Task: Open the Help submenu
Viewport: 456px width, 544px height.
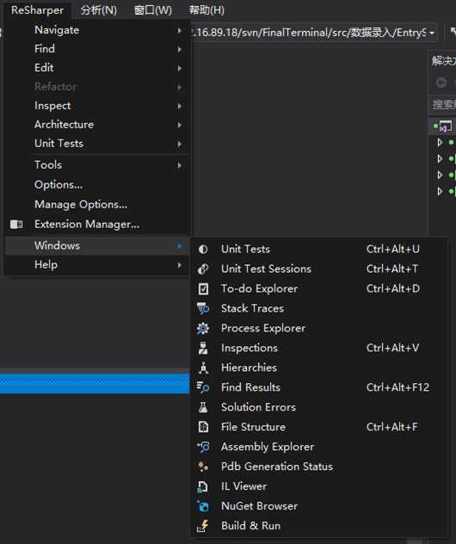Action: (96, 265)
